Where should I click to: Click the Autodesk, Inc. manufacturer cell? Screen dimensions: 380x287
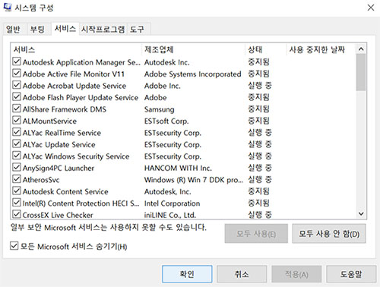pyautogui.click(x=168, y=191)
